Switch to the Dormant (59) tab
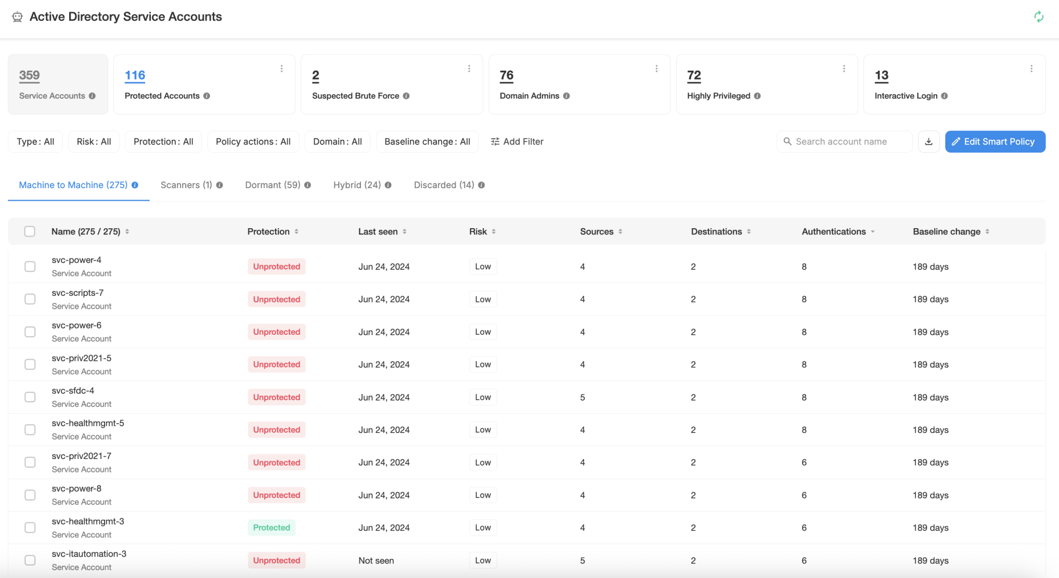 tap(273, 185)
